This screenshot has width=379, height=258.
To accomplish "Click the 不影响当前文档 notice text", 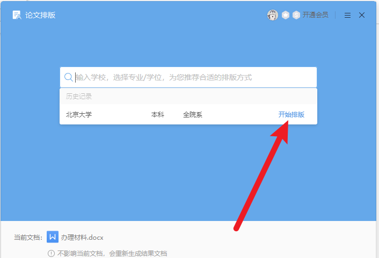I will point(112,253).
